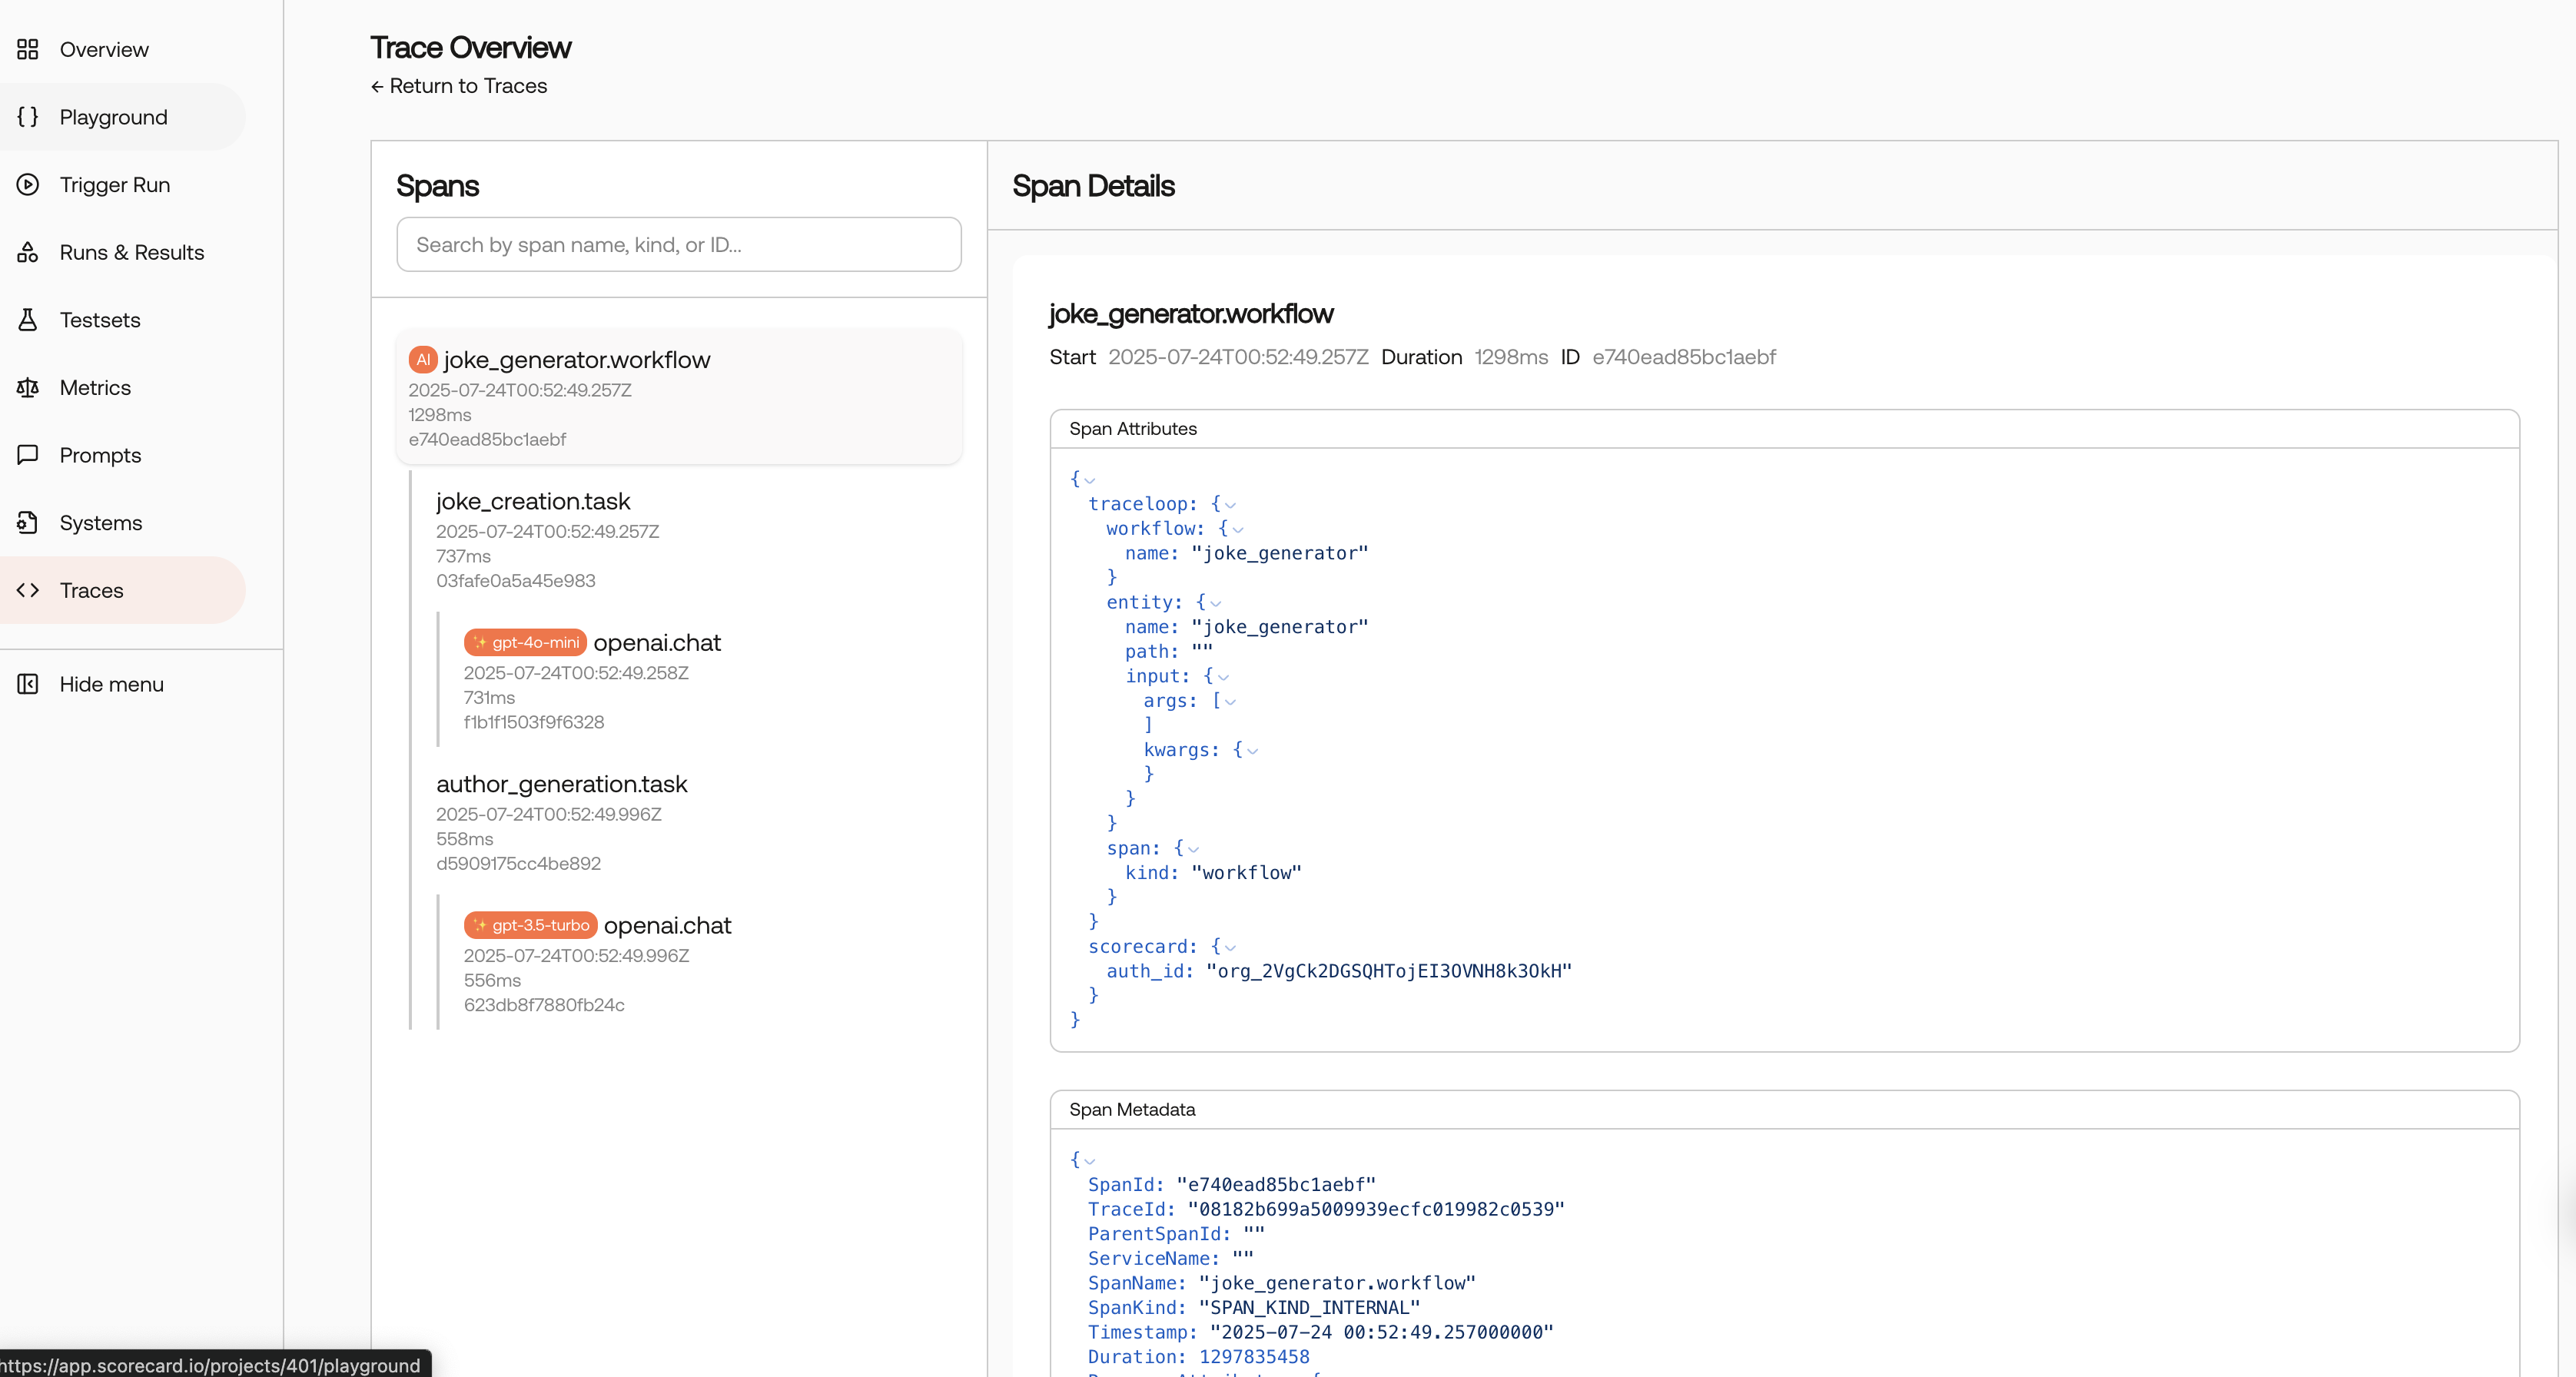Click Return to Traces link
Screen dimensions: 2576x1377
459,86
